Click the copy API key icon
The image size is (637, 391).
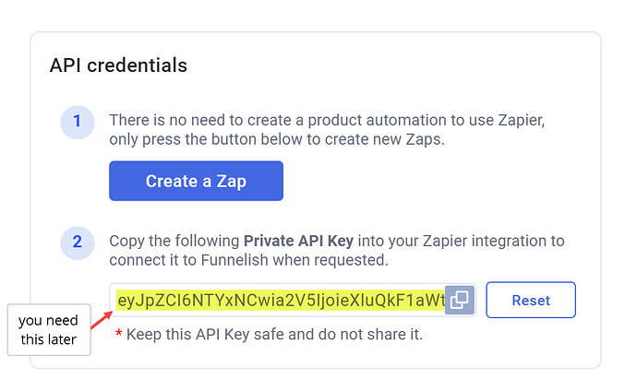point(460,300)
